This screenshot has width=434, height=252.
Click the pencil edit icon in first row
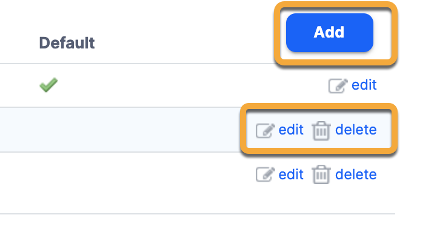[338, 85]
